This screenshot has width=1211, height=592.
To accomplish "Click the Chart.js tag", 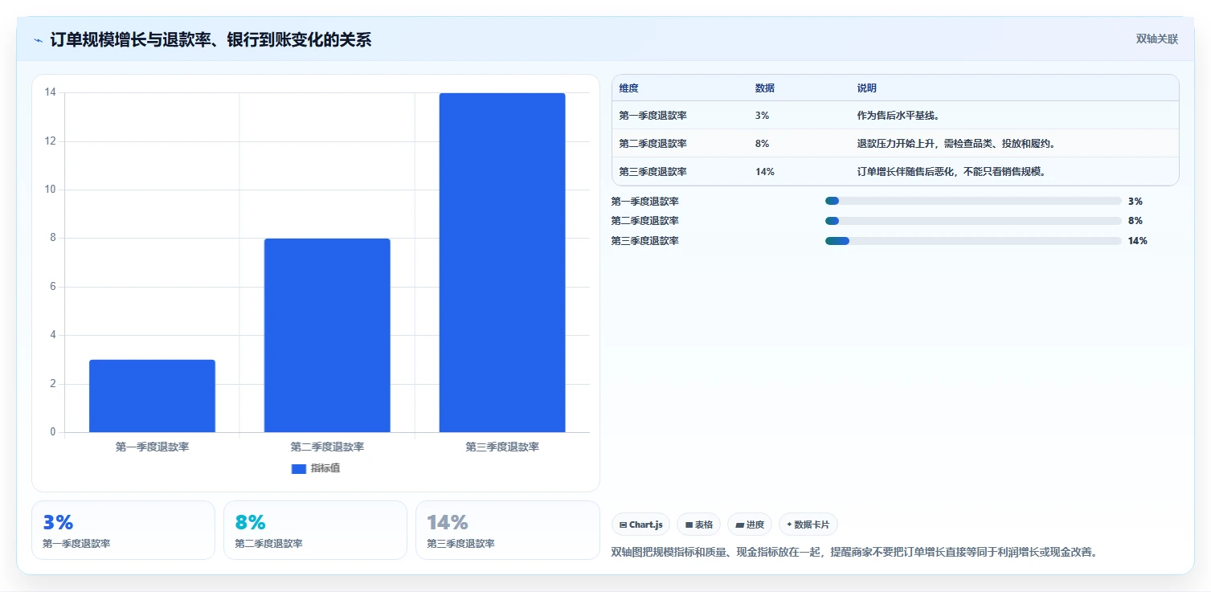I will point(640,525).
